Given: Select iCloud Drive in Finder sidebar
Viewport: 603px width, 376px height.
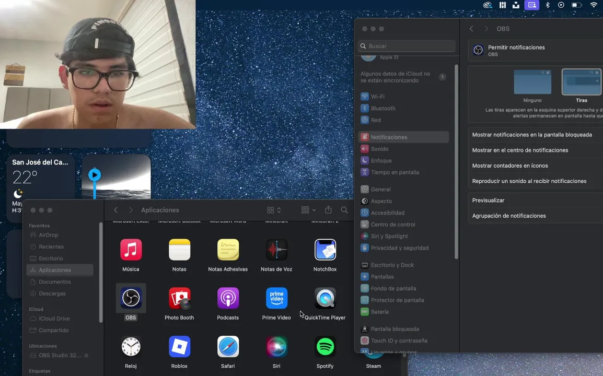Looking at the screenshot, I should [x=60, y=319].
